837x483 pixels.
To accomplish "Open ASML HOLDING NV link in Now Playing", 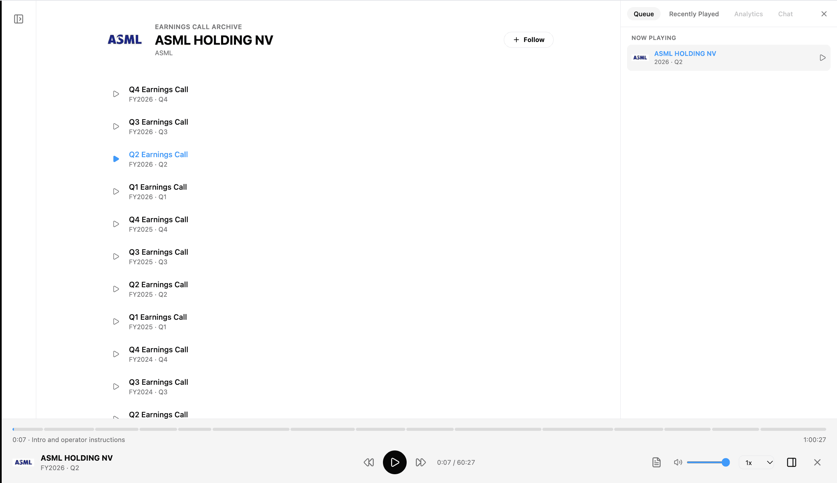I will (x=685, y=54).
